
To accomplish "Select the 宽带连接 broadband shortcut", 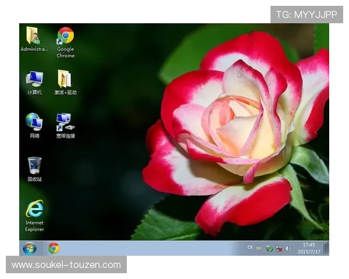I will click(x=65, y=122).
